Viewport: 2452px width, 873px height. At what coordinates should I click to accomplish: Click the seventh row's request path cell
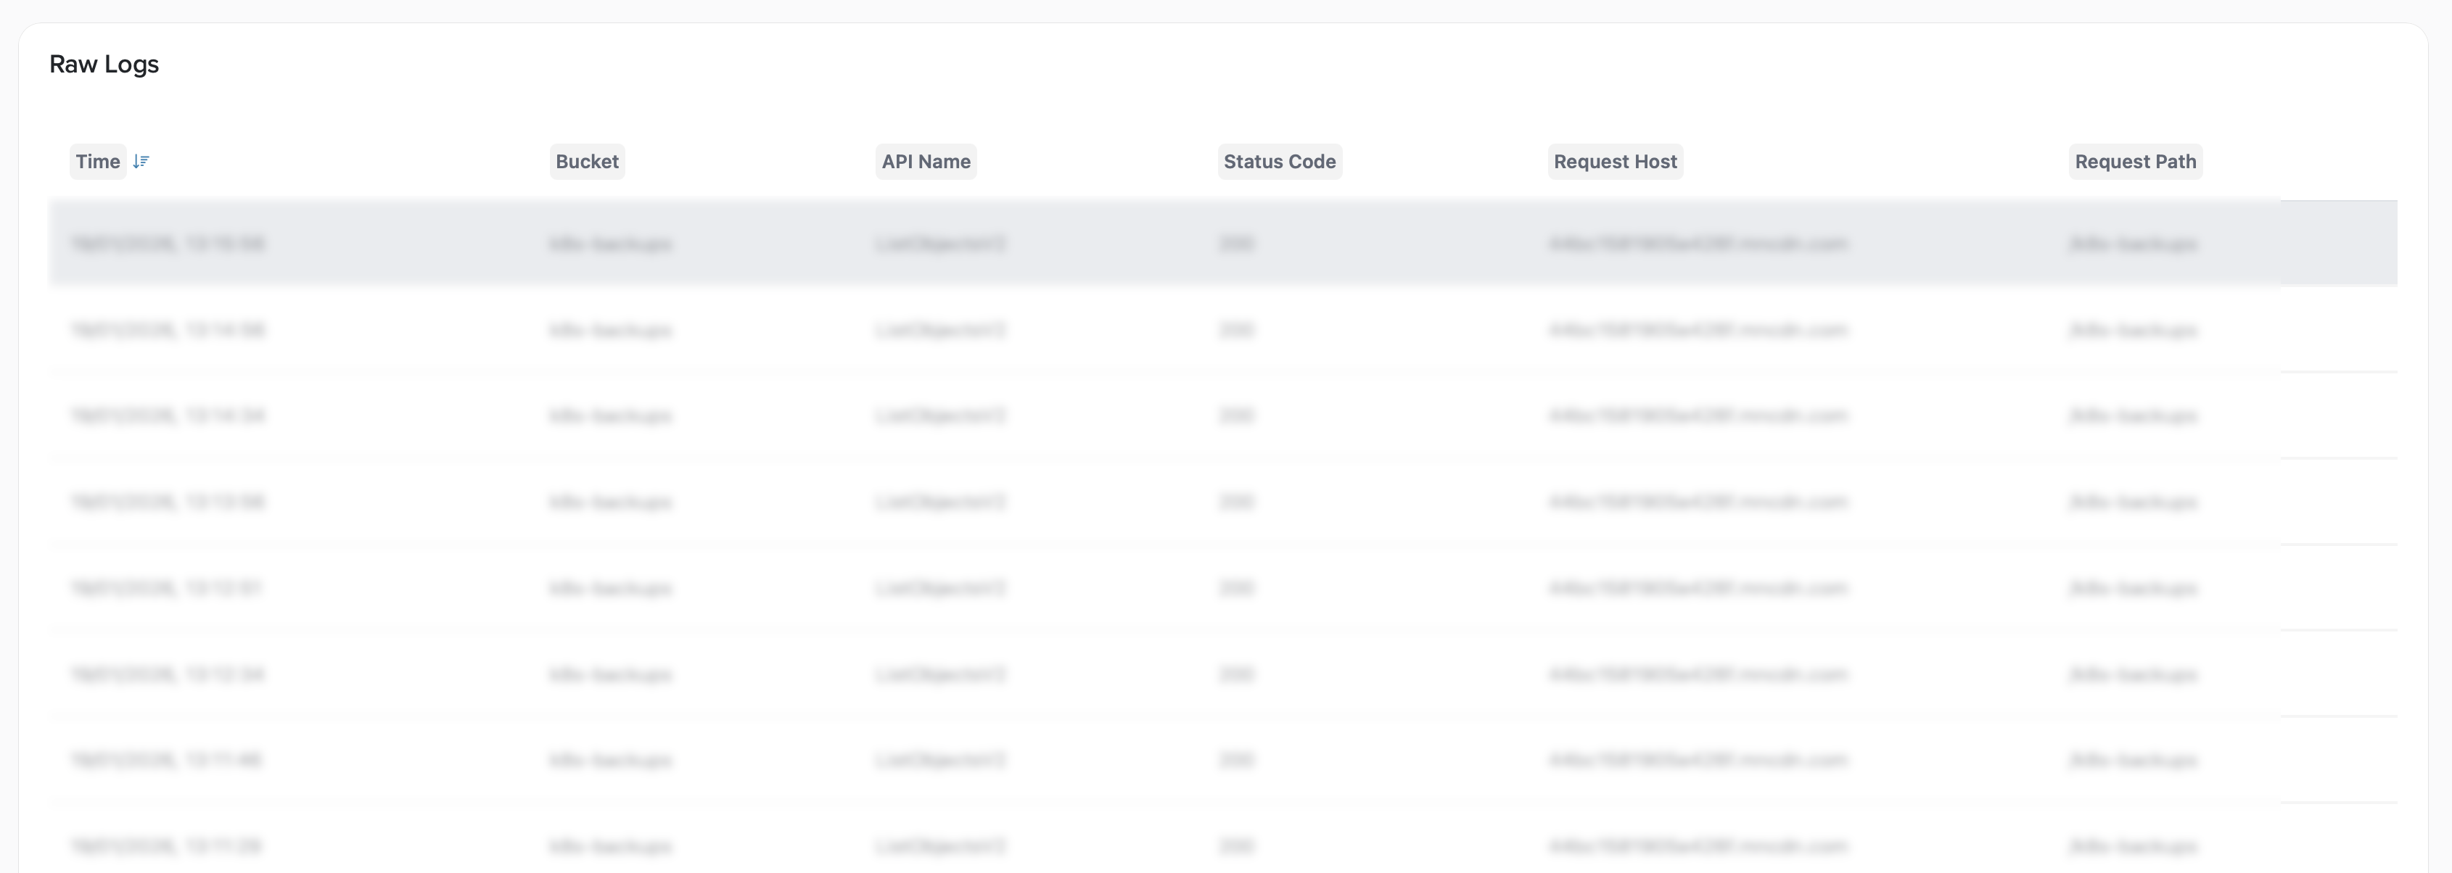click(2132, 761)
